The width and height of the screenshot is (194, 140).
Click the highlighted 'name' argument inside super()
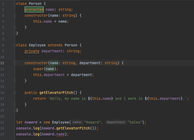(x=50, y=69)
